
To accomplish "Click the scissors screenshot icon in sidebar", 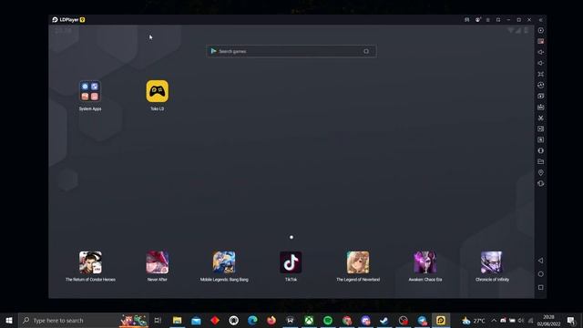I will coord(540,118).
